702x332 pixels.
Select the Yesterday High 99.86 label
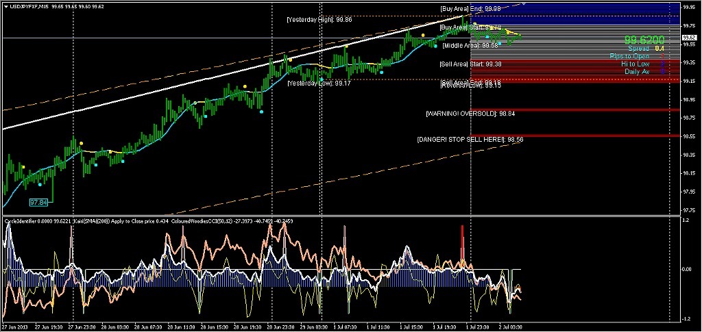pos(319,20)
